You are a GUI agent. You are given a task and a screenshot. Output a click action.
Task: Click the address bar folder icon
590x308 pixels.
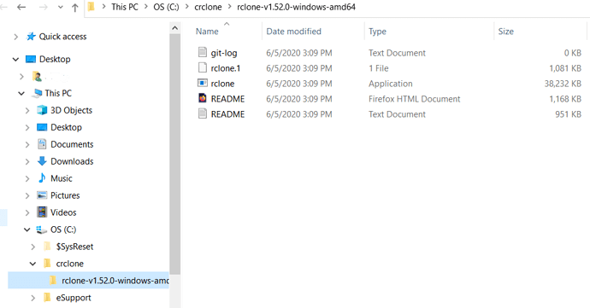point(91,7)
